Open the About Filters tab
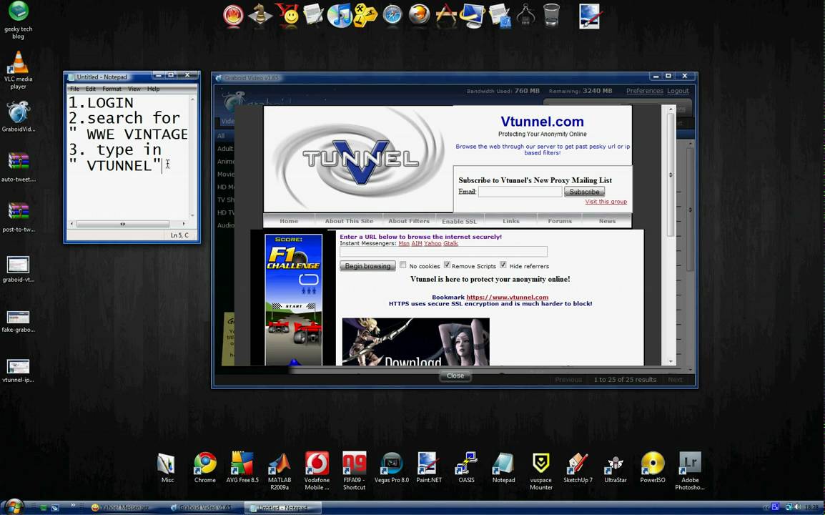This screenshot has height=515, width=825. click(409, 221)
